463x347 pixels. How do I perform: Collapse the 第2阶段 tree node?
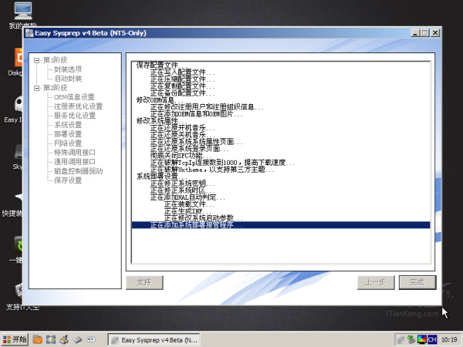pos(36,88)
